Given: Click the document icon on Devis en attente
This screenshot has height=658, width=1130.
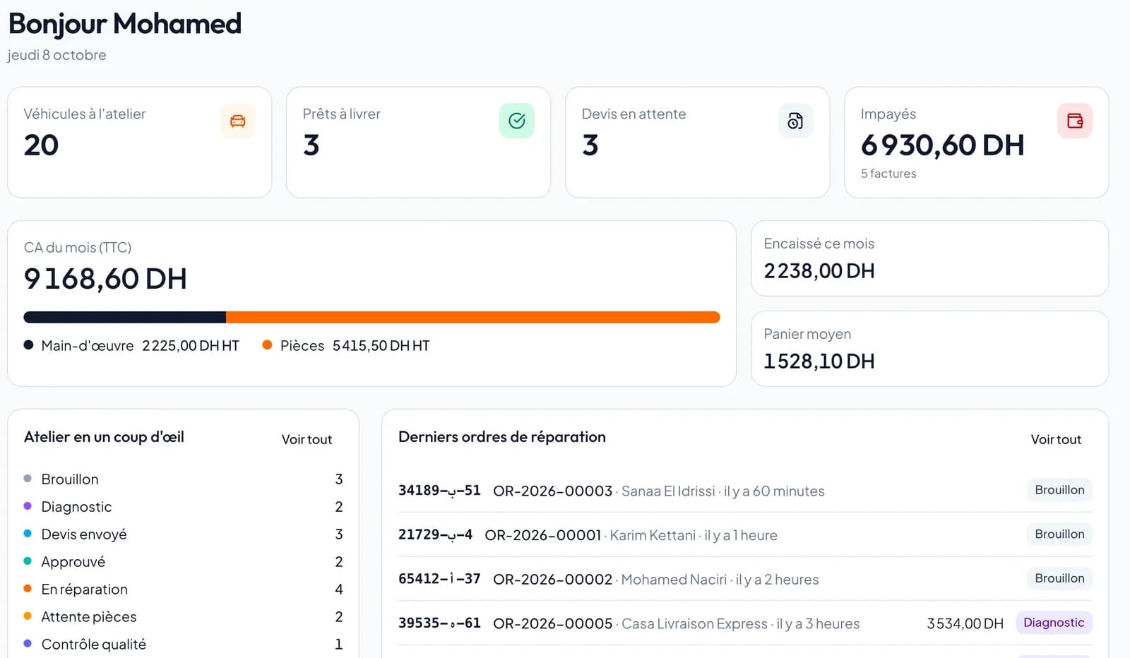Looking at the screenshot, I should click(795, 121).
